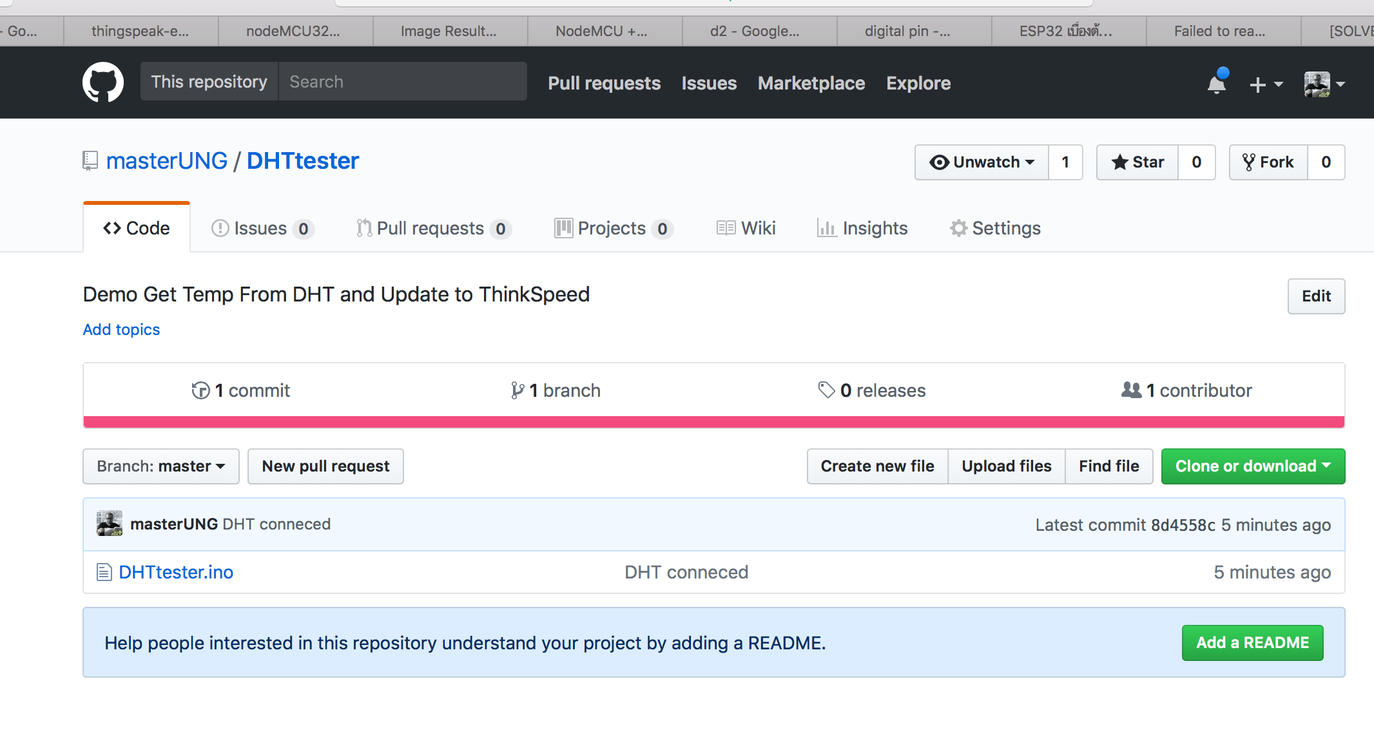1374x755 pixels.
Task: Click the watchers count 1
Action: [x=1065, y=162]
